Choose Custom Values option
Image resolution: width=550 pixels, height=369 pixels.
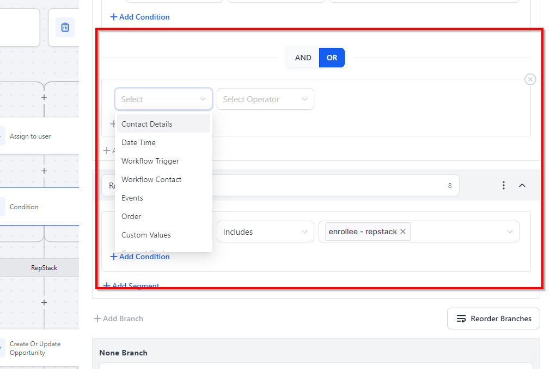pyautogui.click(x=163, y=235)
